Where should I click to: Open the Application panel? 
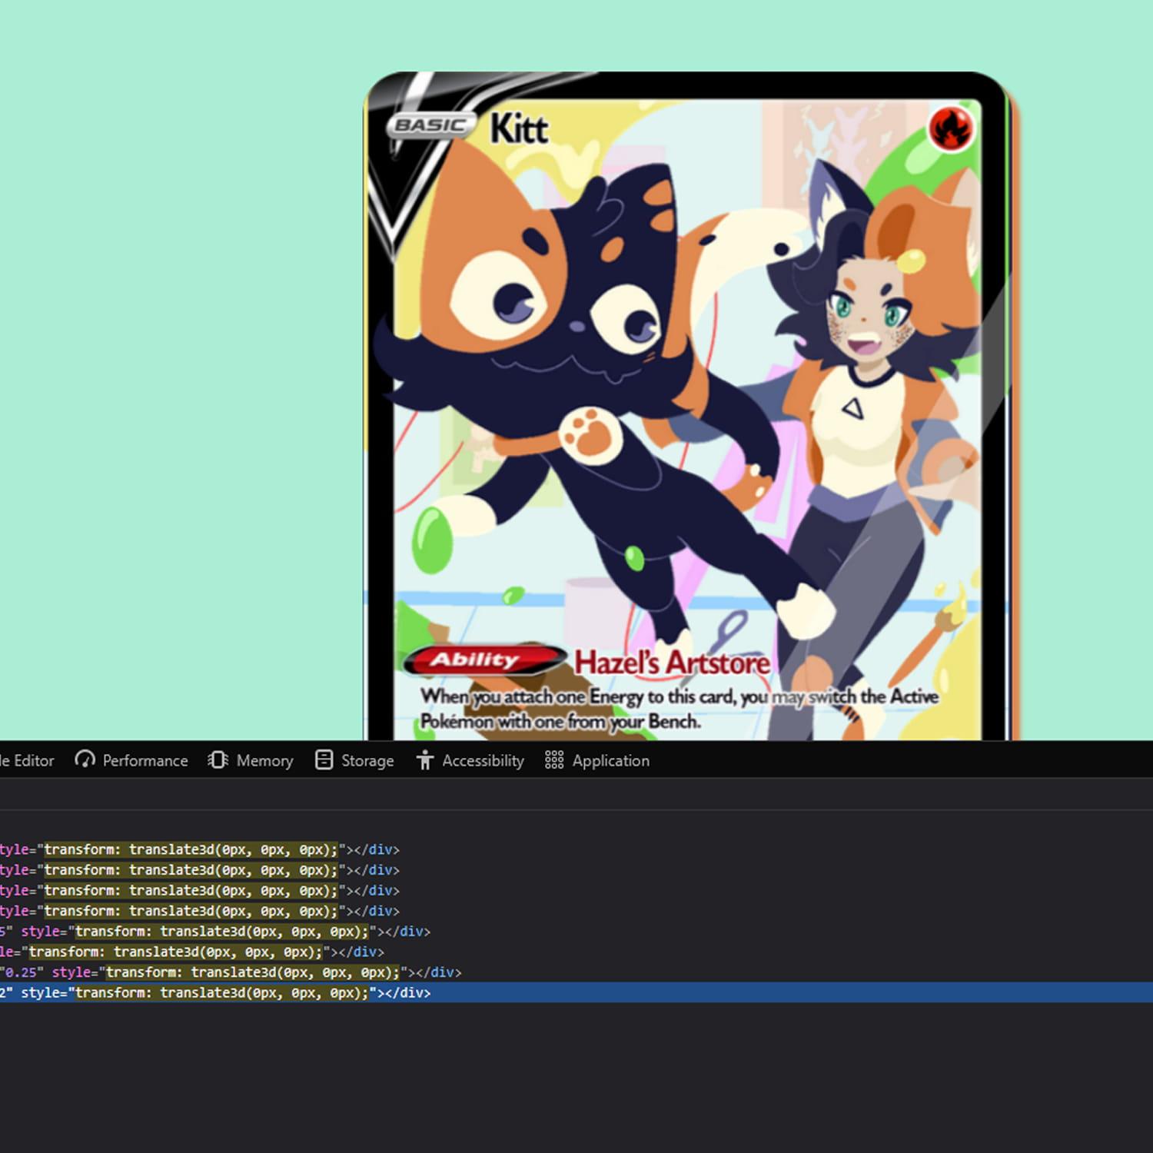(597, 760)
